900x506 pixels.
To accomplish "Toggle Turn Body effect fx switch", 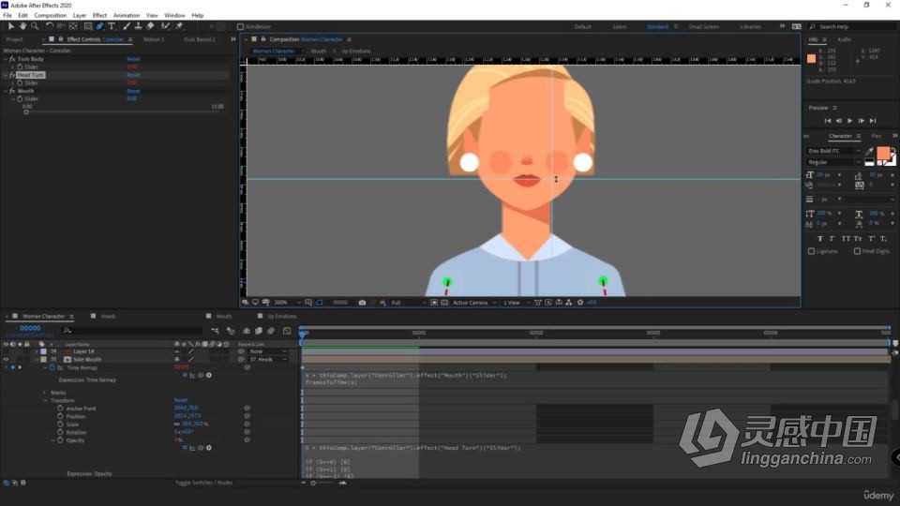I will [12, 59].
